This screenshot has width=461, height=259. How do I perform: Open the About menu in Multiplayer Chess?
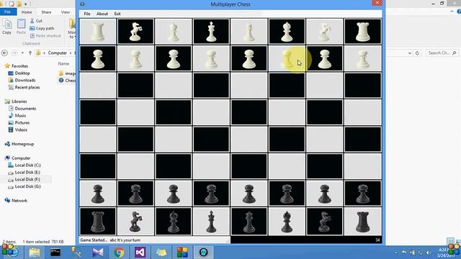point(102,14)
